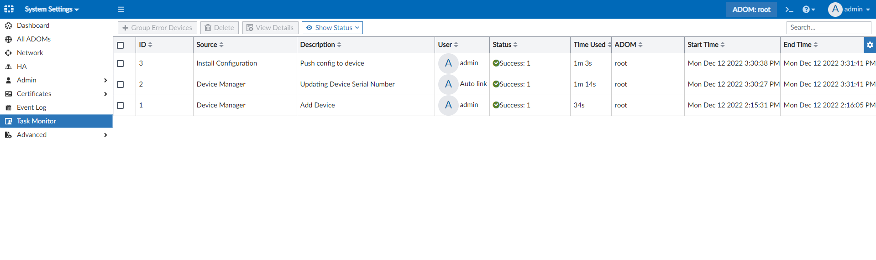Open the Event Log menu item
The height and width of the screenshot is (260, 876).
click(31, 107)
